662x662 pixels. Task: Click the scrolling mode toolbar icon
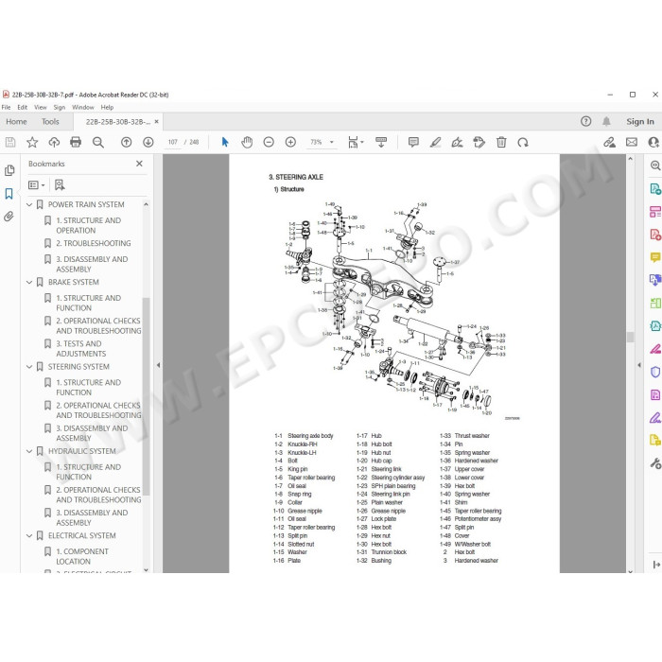click(381, 142)
